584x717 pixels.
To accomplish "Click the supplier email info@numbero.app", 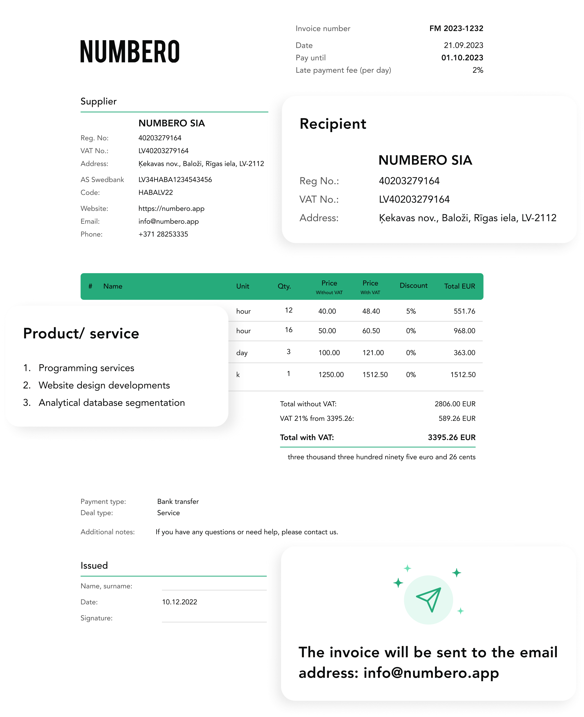I will pos(168,221).
